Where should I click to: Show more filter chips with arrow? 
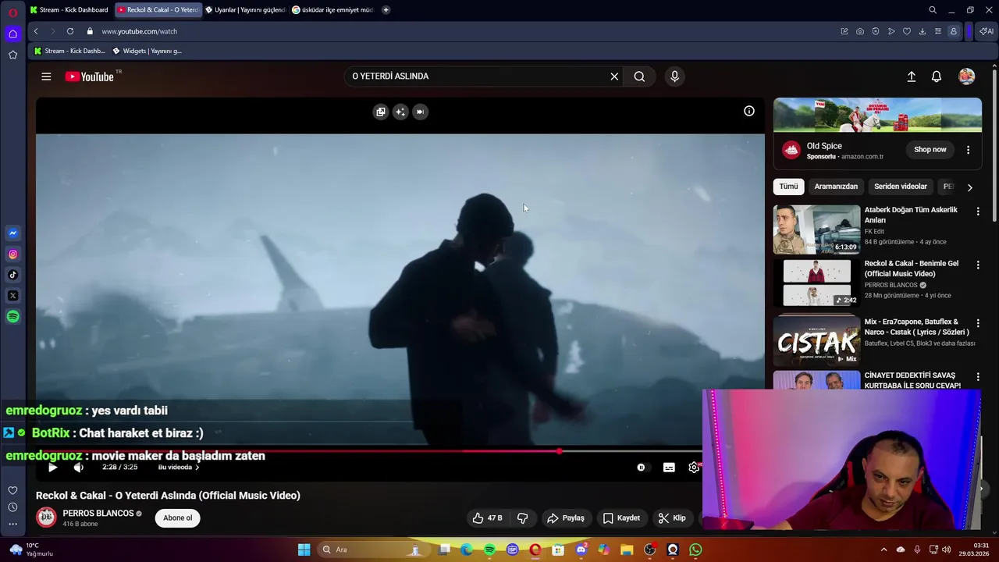(969, 187)
